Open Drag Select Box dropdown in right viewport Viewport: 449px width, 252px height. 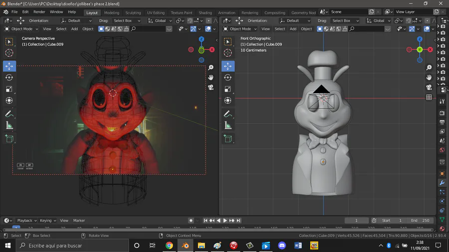click(345, 20)
